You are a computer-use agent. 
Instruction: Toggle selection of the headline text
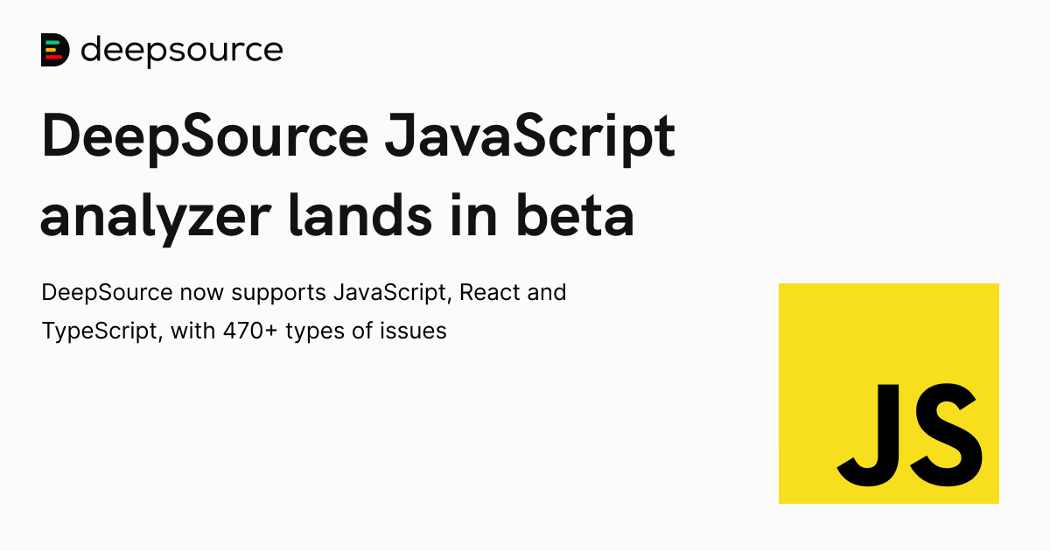[x=350, y=175]
